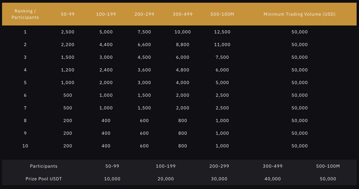Select the 7,500 value in rank 1

click(x=144, y=32)
